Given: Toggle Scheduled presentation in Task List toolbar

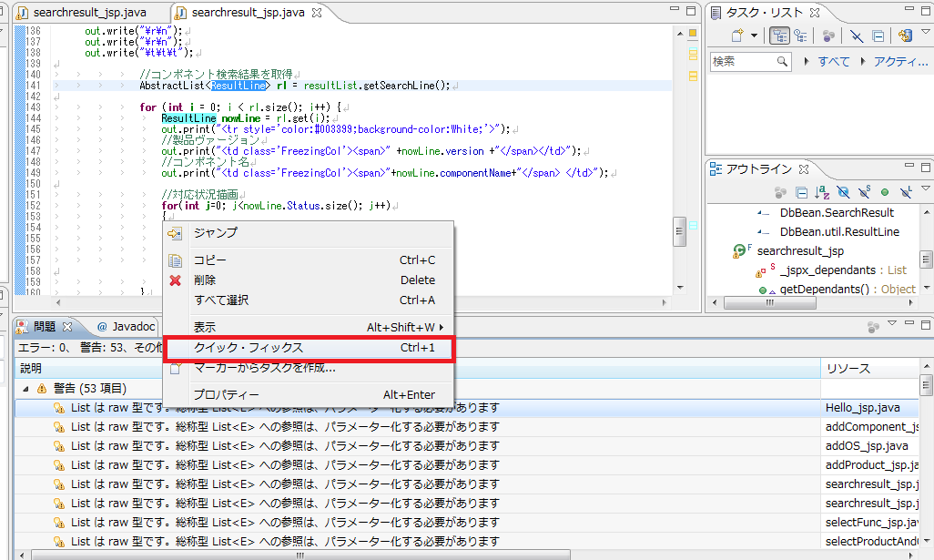Looking at the screenshot, I should click(801, 36).
